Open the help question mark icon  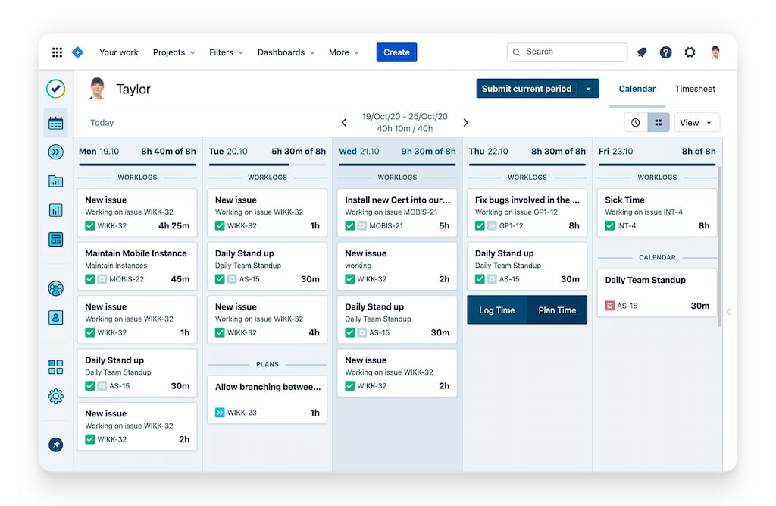(665, 52)
